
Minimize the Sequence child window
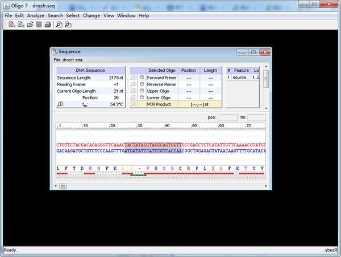click(x=242, y=52)
